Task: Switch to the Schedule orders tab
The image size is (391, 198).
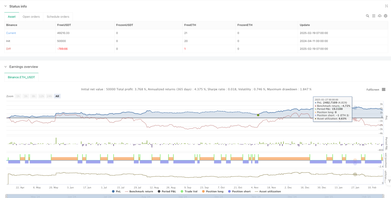Action: pos(58,17)
